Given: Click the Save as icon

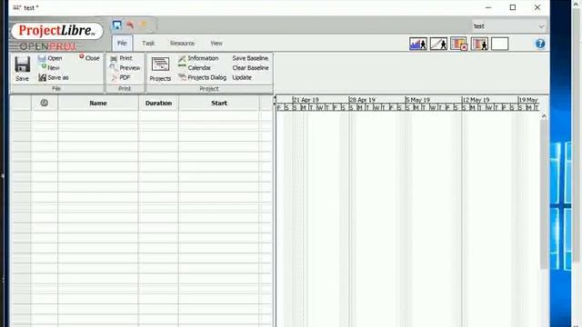Looking at the screenshot, I should click(x=43, y=77).
